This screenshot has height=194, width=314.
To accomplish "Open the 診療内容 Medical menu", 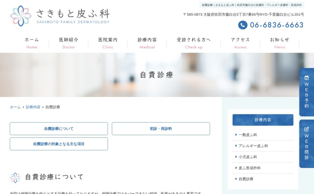I will pos(147,43).
